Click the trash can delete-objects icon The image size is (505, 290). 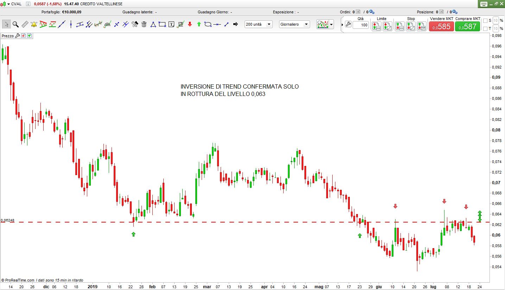tap(144, 24)
